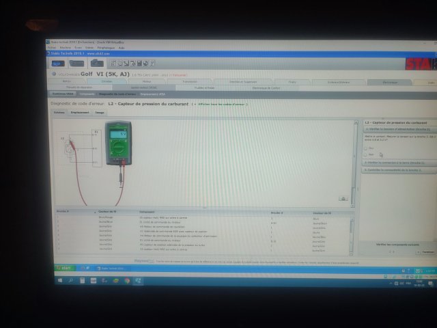Select the Emplacement tab

[80, 112]
